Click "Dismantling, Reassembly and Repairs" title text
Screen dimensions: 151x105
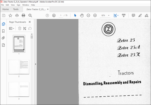pos(112,83)
